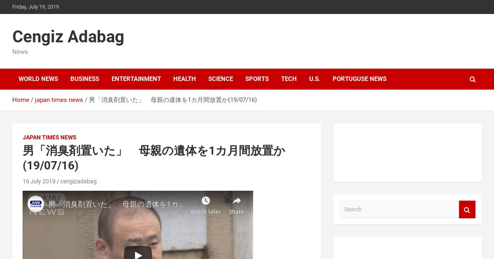This screenshot has height=259, width=494.
Task: Open the U.S. menu item
Action: click(315, 79)
